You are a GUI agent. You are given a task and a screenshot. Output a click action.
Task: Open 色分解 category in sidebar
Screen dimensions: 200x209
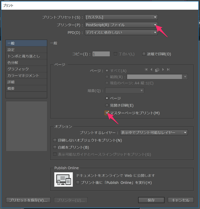tap(26, 63)
